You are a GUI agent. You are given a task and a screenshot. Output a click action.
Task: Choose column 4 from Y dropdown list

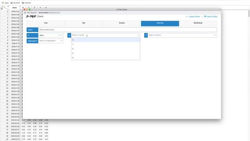pos(106,58)
